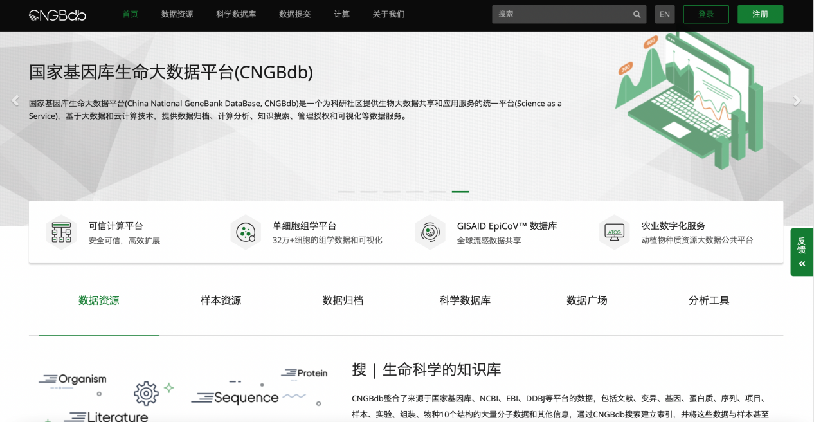Select the active sixth carousel indicator
Image resolution: width=814 pixels, height=422 pixels.
[460, 192]
